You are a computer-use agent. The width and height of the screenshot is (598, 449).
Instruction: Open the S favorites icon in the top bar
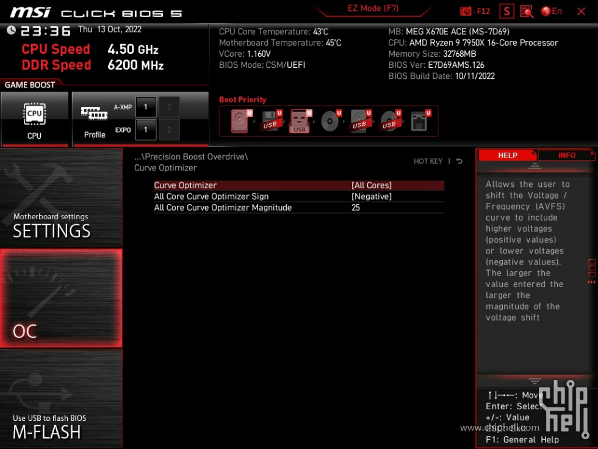[x=506, y=12]
